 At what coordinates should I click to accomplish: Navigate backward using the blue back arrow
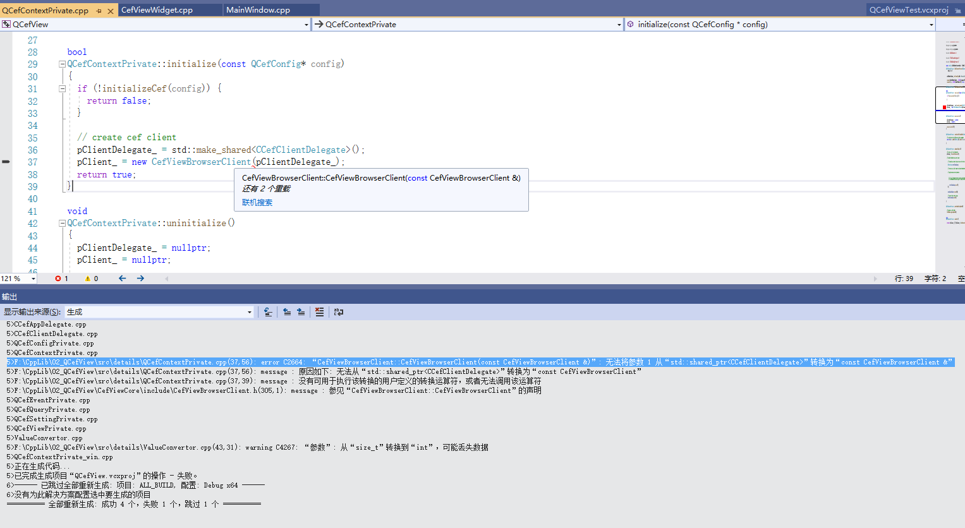(122, 278)
